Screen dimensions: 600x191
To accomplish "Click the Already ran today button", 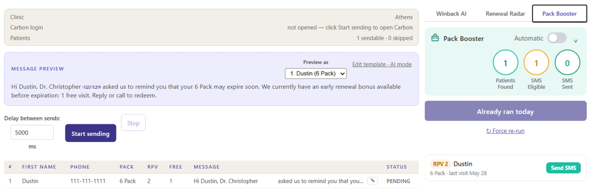I will point(505,111).
